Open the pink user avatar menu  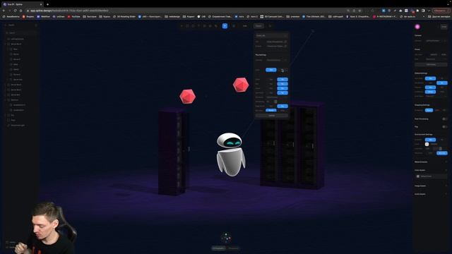[417, 27]
